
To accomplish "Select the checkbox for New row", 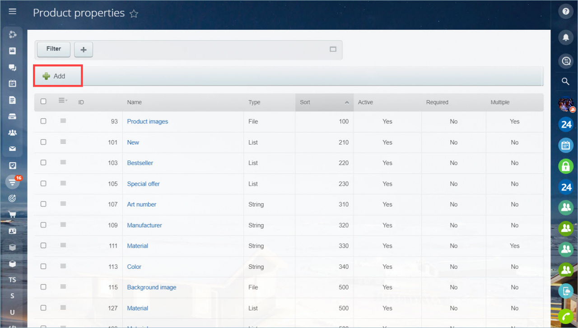I will pos(43,142).
